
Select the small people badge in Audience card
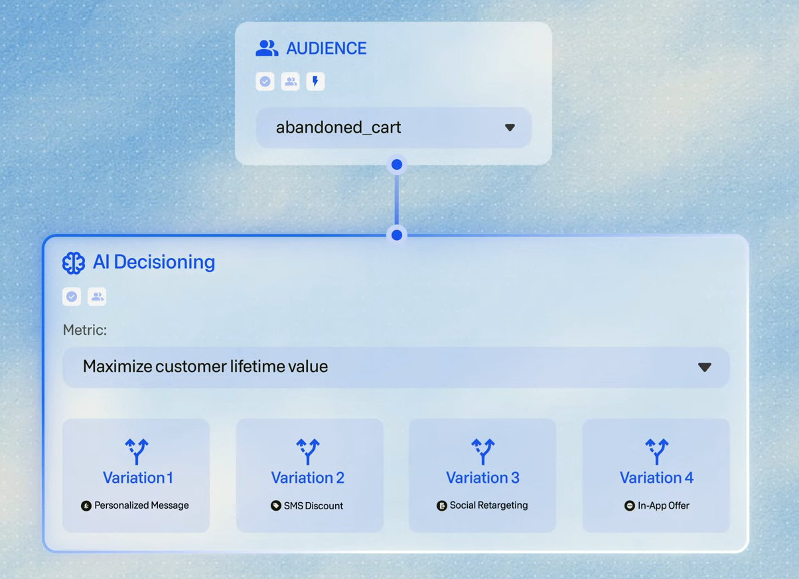click(x=290, y=82)
